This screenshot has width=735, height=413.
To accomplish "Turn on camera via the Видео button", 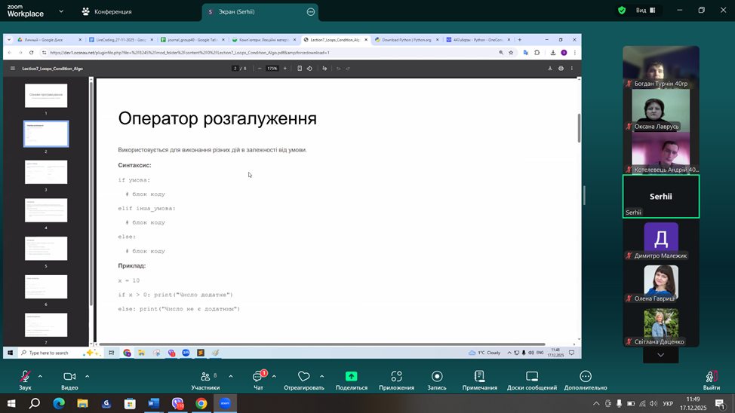I will pyautogui.click(x=69, y=379).
